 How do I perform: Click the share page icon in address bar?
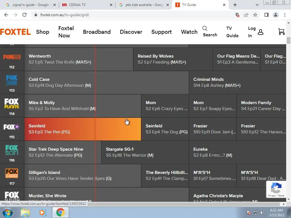[246, 15]
